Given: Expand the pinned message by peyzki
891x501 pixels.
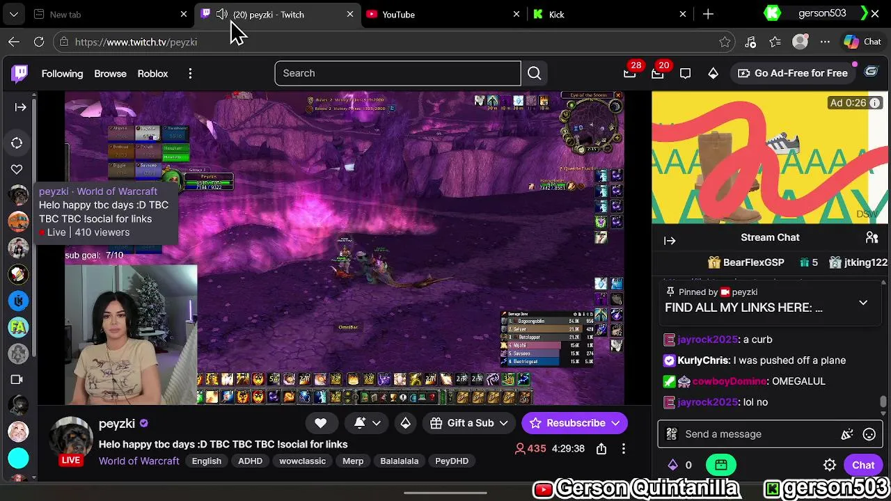Looking at the screenshot, I should [x=863, y=303].
